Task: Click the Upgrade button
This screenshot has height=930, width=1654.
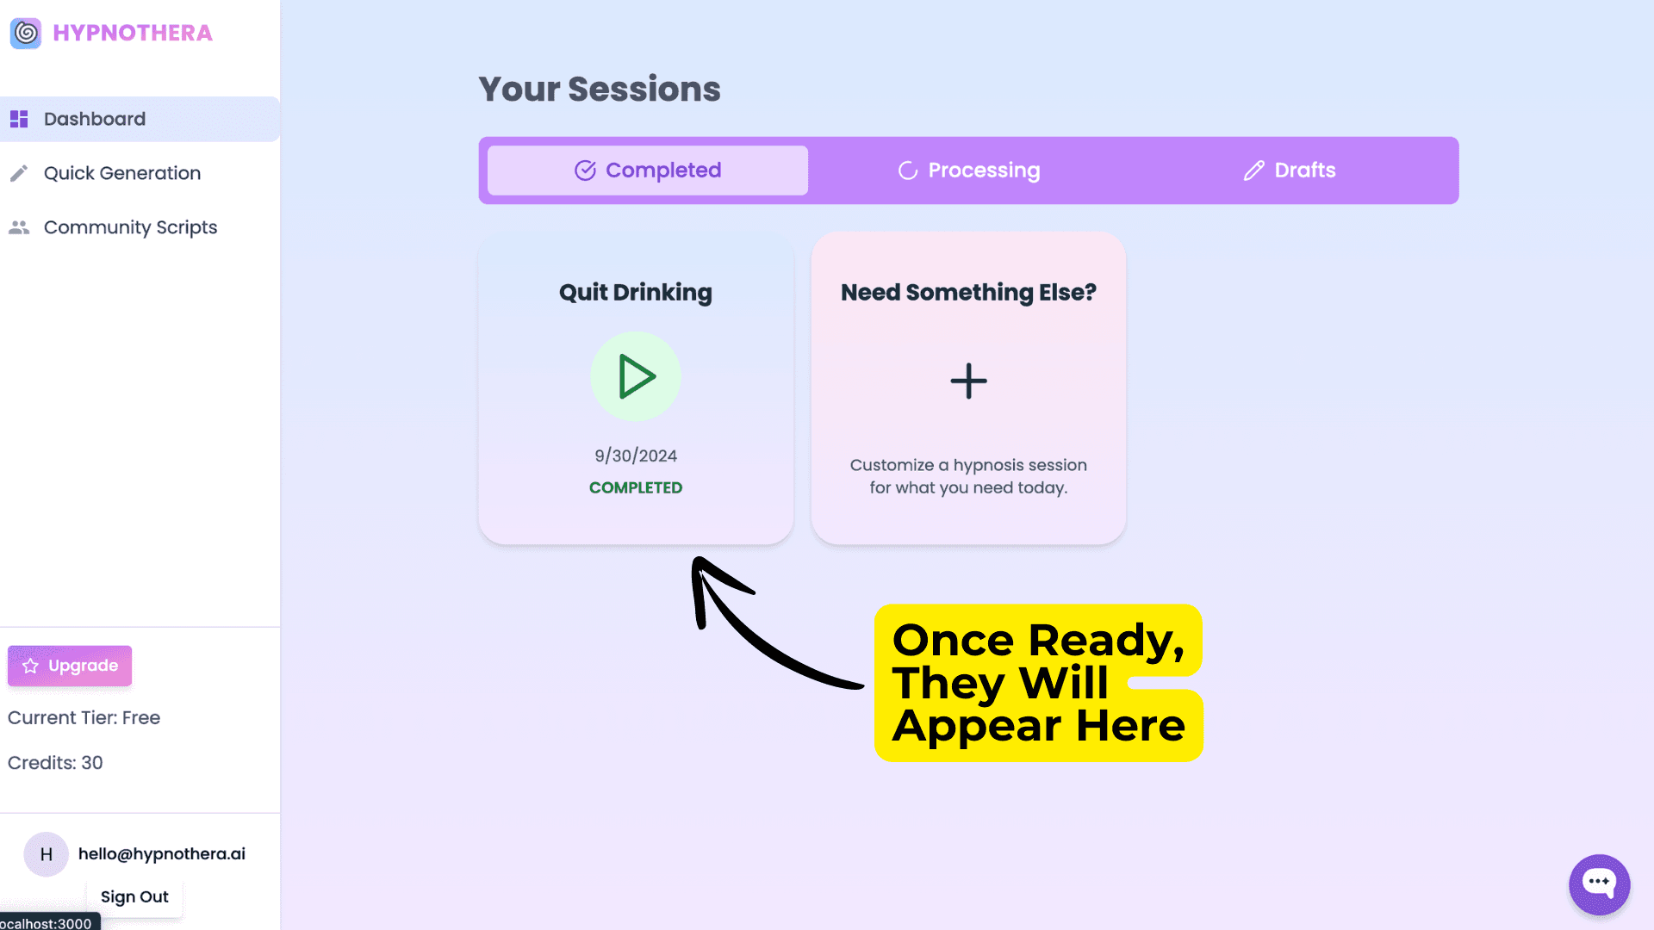Action: (x=69, y=666)
